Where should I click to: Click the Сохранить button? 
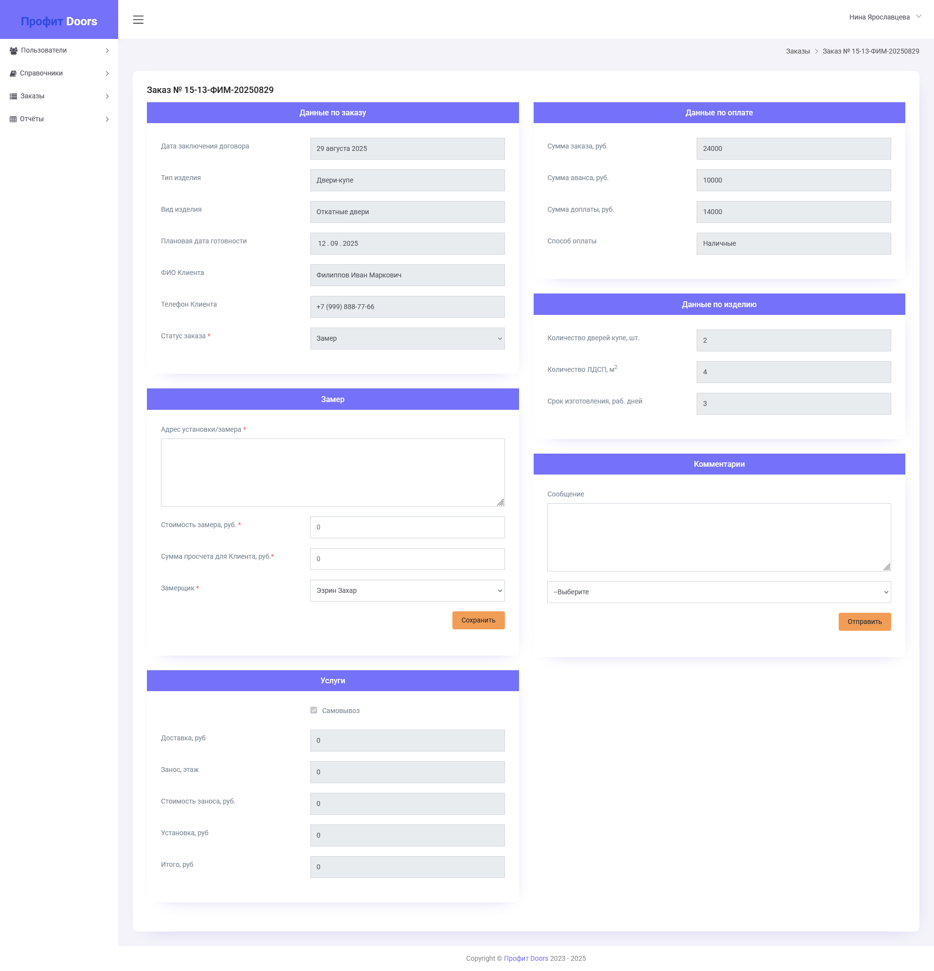point(477,620)
